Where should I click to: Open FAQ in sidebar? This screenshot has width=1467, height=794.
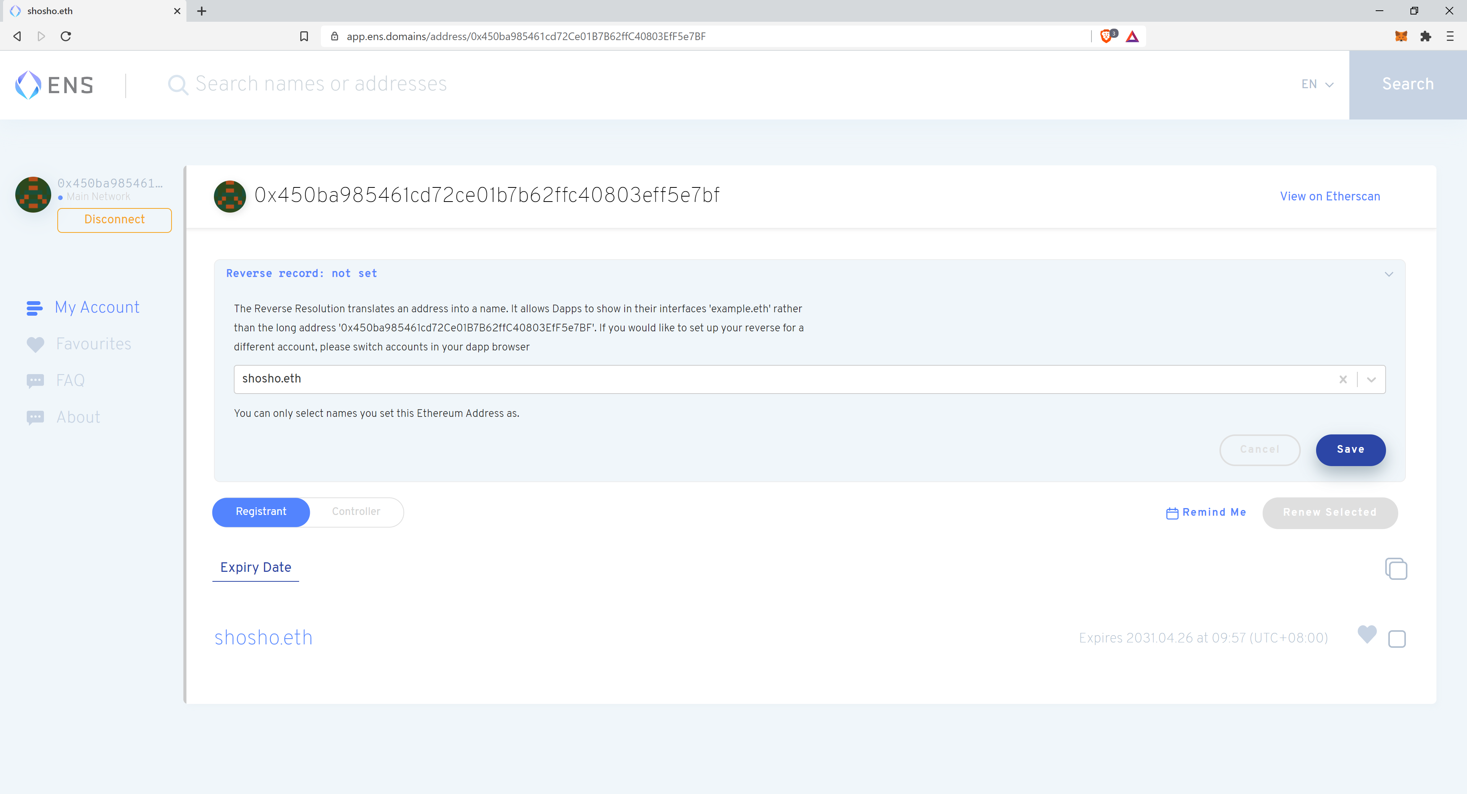tap(70, 380)
